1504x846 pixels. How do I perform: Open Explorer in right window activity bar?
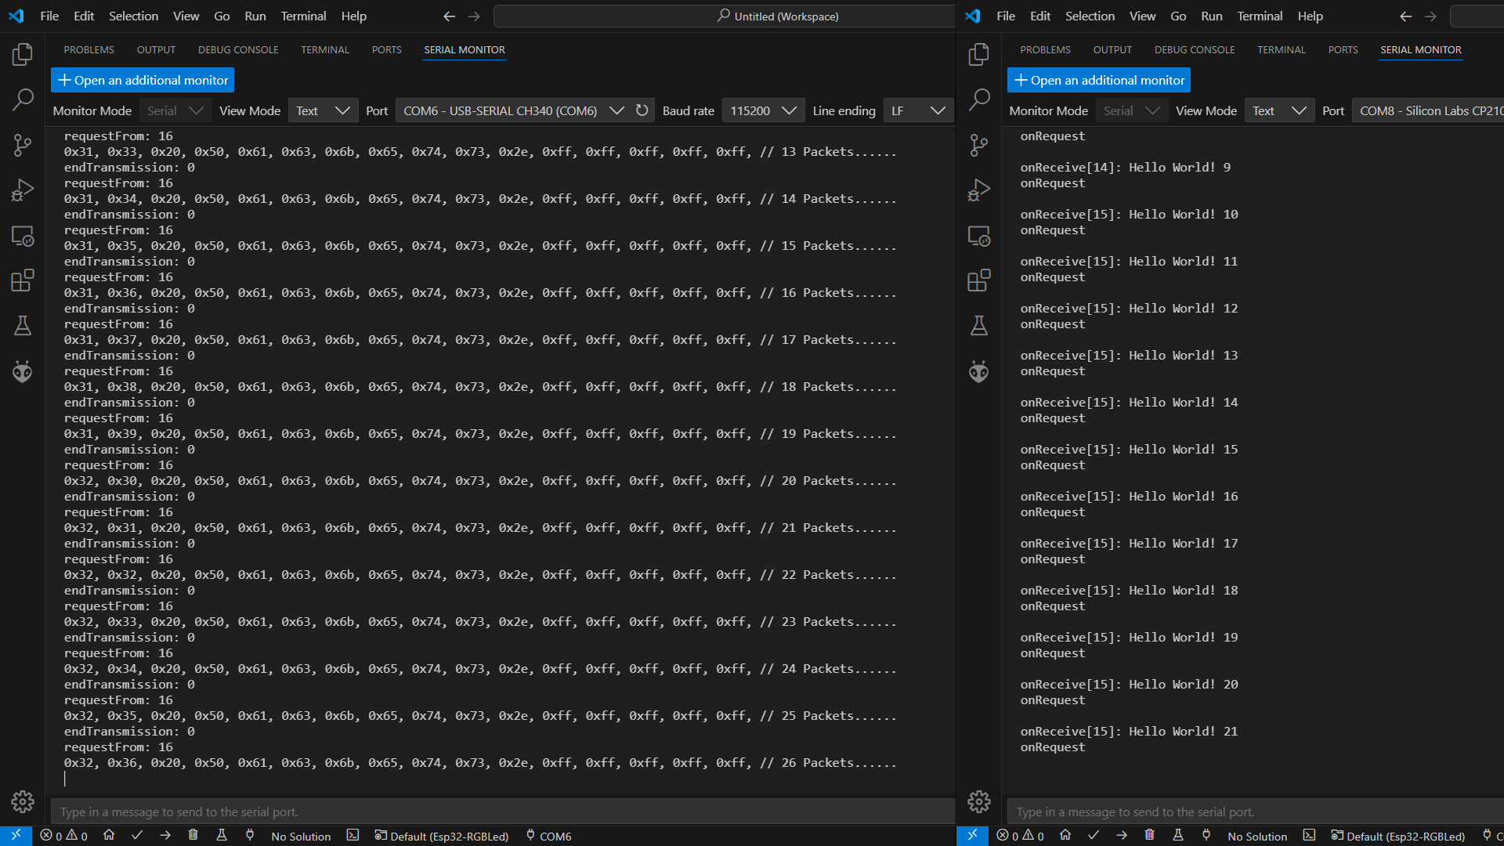tap(979, 54)
